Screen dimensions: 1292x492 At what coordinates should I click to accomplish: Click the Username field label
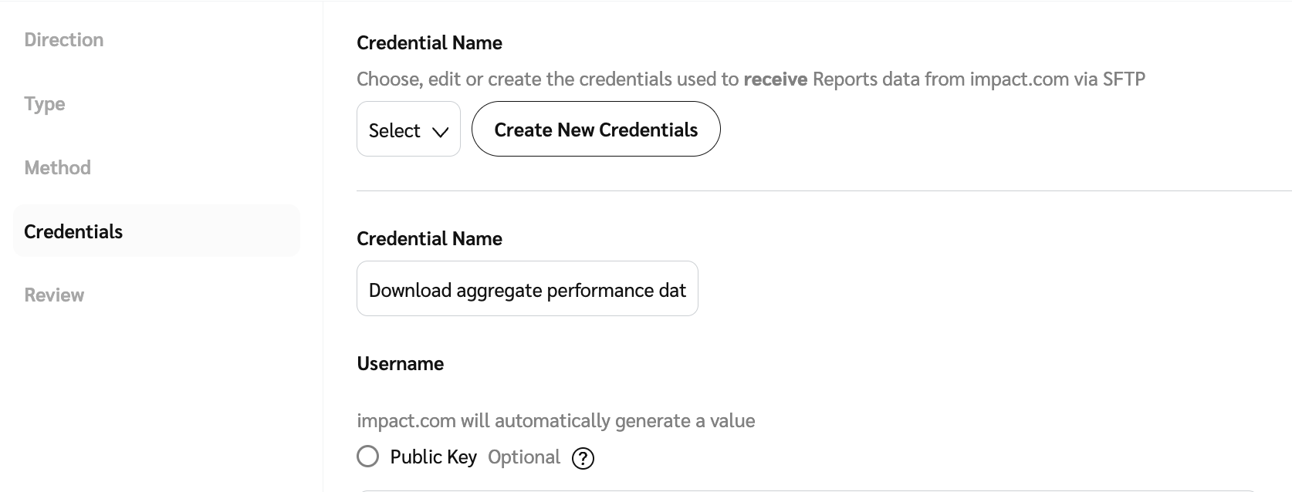pos(400,364)
